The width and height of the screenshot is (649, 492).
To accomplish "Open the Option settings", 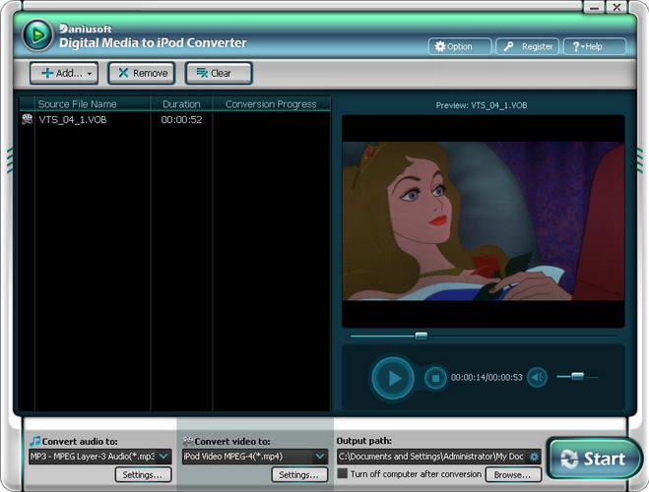I will (460, 46).
